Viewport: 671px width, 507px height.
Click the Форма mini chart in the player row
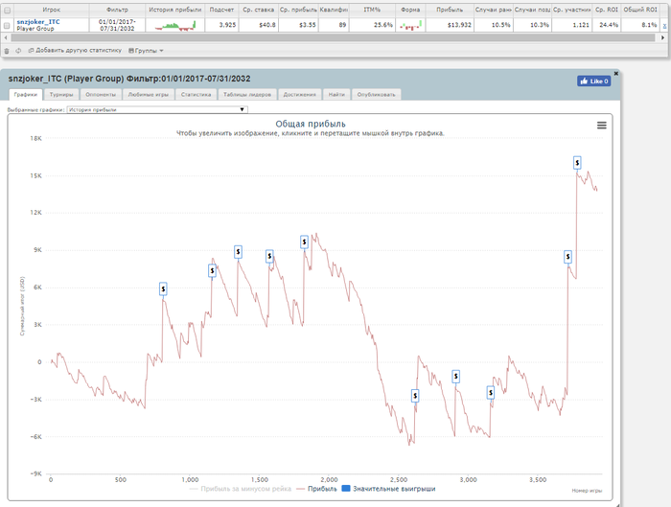click(410, 25)
